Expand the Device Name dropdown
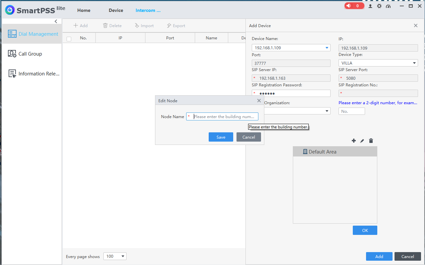Viewport: 425px width, 265px height. pos(327,48)
